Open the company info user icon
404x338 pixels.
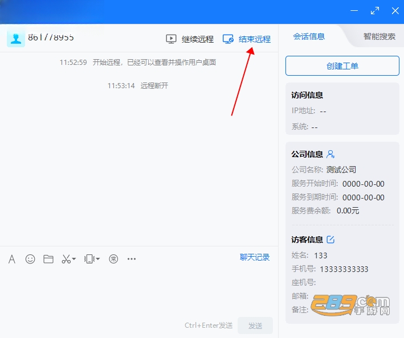point(330,154)
